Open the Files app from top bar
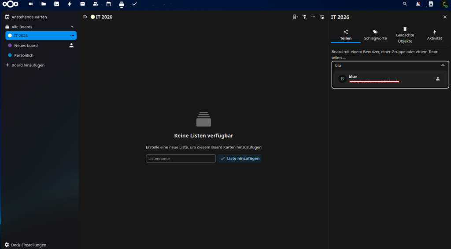The height and width of the screenshot is (249, 451). pos(43,4)
